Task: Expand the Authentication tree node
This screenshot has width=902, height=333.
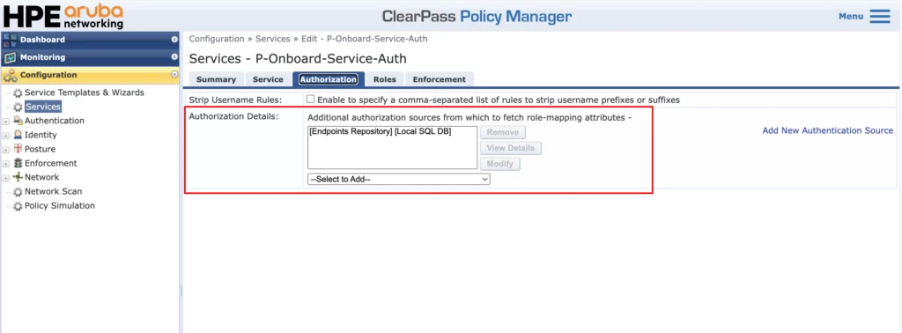Action: 6,122
